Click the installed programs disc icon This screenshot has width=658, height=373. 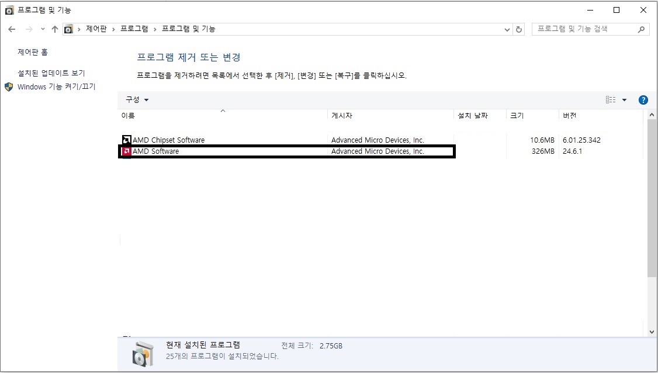click(x=144, y=354)
